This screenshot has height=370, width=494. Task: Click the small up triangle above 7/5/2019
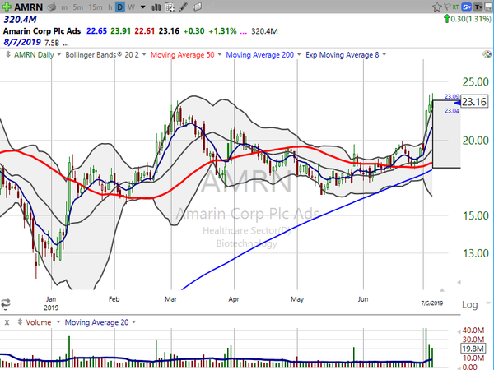[x=442, y=289]
